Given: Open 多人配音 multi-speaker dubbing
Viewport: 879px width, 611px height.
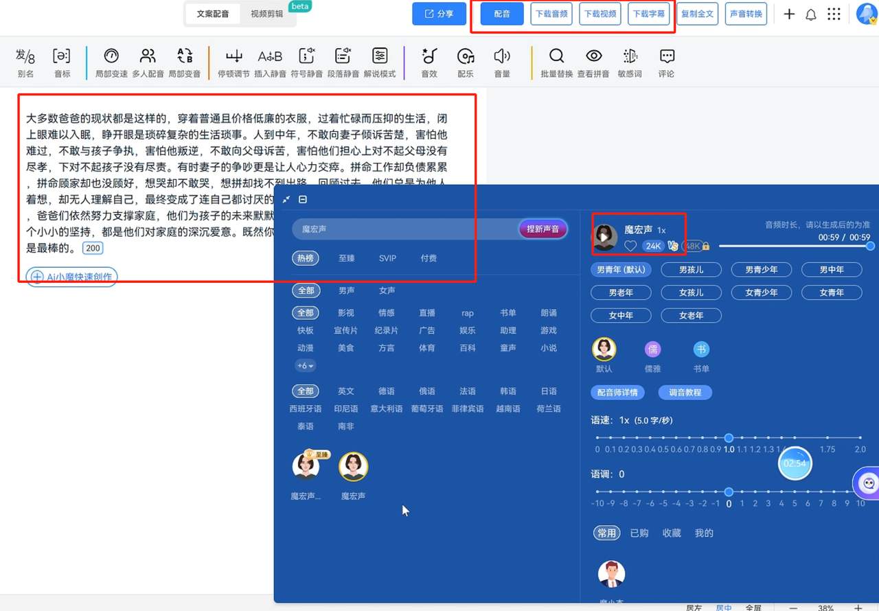Looking at the screenshot, I should click(148, 62).
